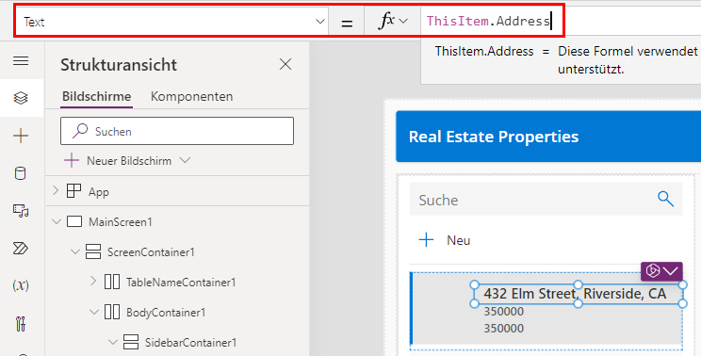Click the Insert plus icon in rail
Viewport: 701px width, 356px height.
[x=21, y=136]
